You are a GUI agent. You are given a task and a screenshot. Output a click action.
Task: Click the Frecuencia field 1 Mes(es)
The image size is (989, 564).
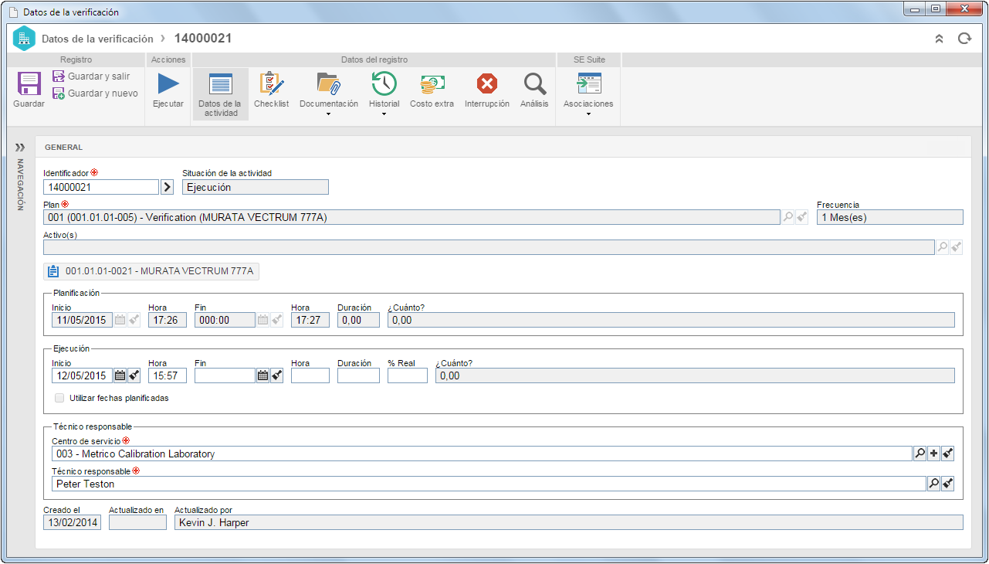pos(890,218)
